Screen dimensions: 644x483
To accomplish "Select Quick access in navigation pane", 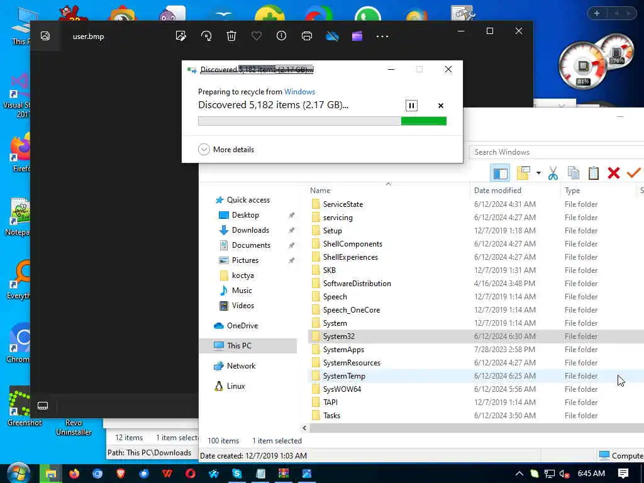I will [248, 200].
